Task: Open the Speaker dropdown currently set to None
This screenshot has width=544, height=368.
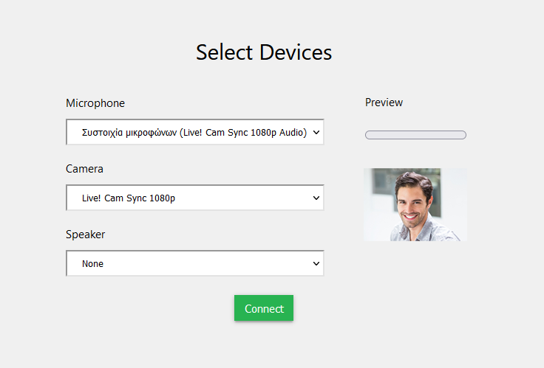Action: [x=195, y=263]
